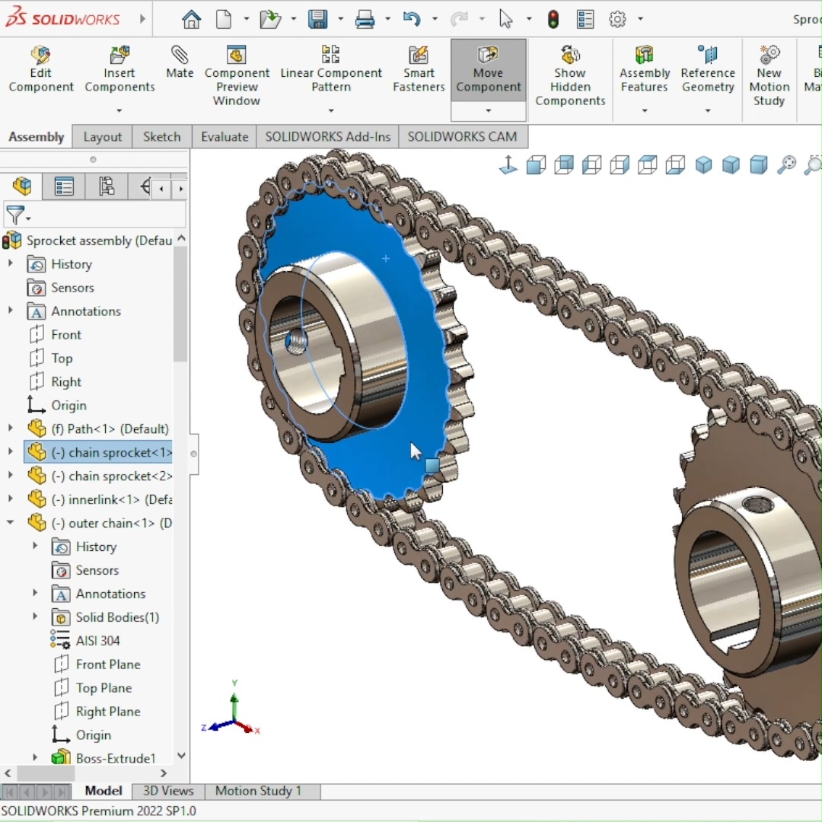Select the Mate paperclip tool

(180, 62)
